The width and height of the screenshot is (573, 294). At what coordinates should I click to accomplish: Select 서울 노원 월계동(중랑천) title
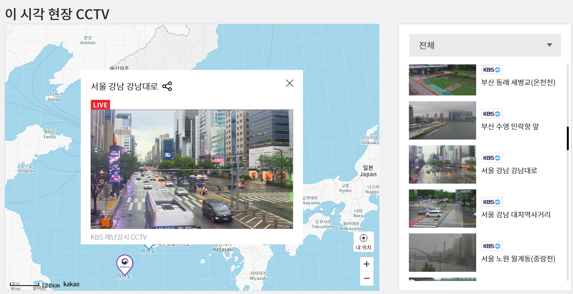[x=518, y=259]
